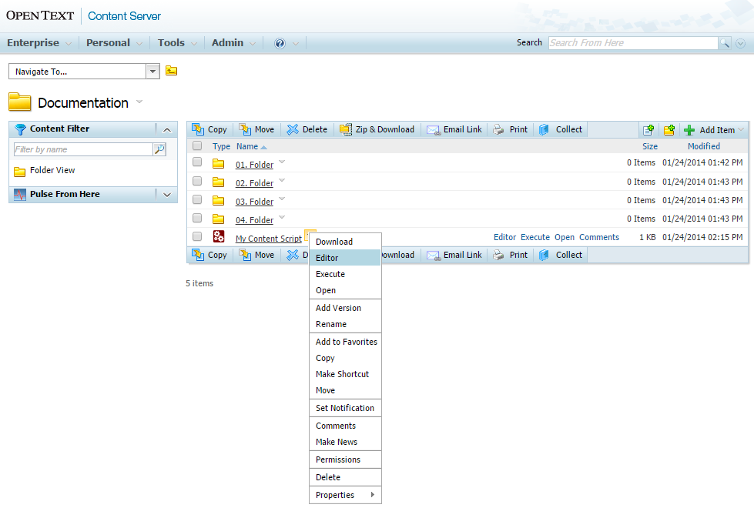Open the Navigate To dropdown
Screen dimensions: 754x508
click(152, 72)
